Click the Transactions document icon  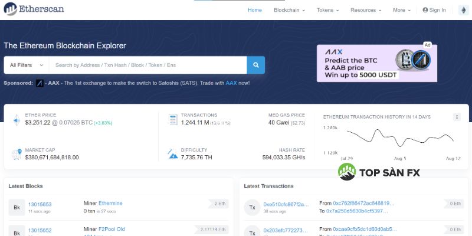click(173, 120)
